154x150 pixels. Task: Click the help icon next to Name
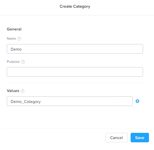19,39
